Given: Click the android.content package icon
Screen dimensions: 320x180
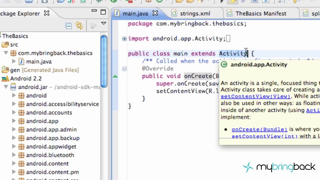Looking at the screenshot, I should [x=21, y=163].
